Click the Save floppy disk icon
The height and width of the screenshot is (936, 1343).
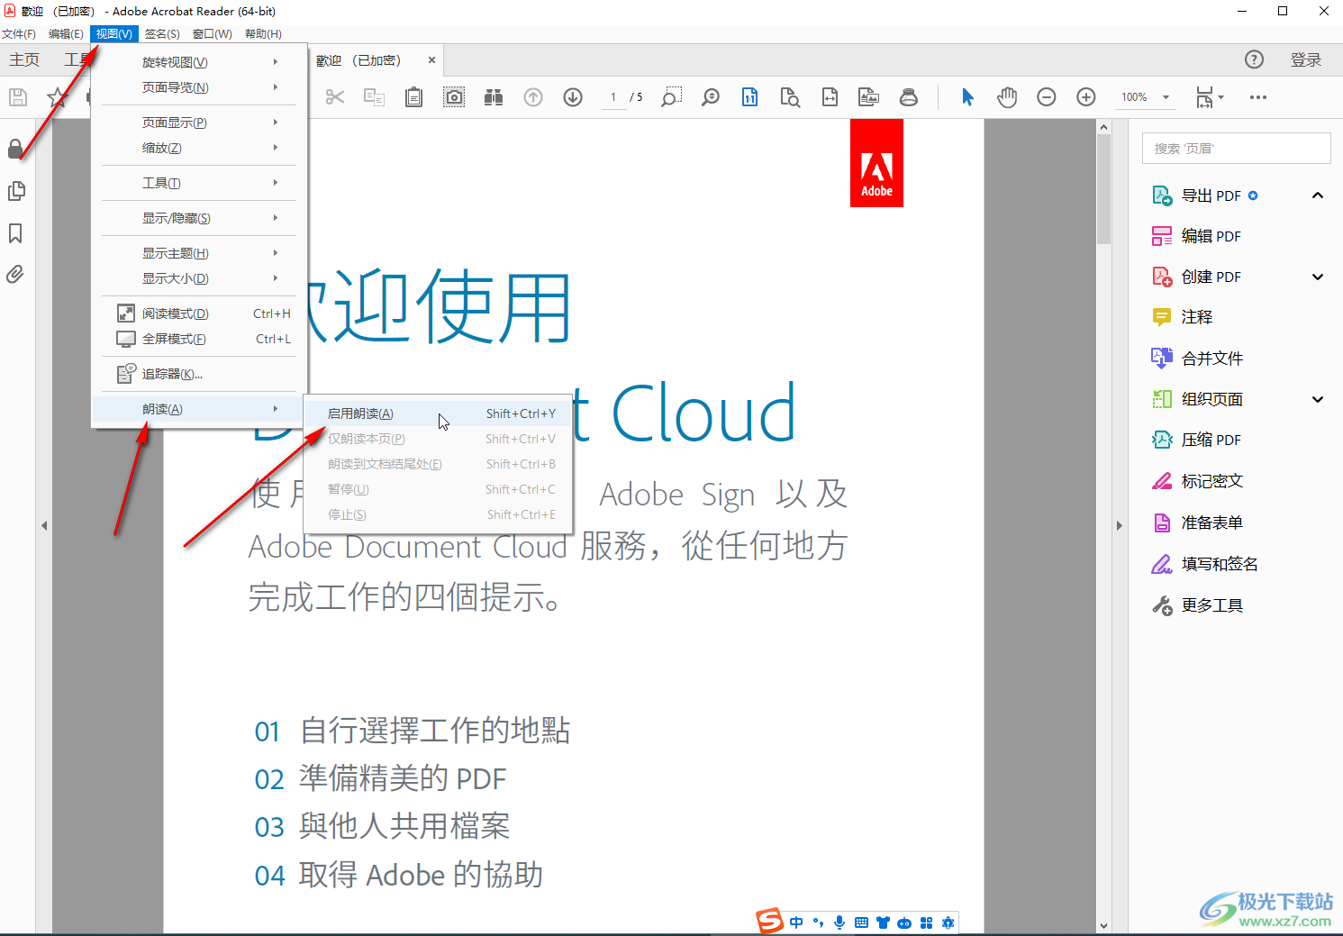click(18, 97)
